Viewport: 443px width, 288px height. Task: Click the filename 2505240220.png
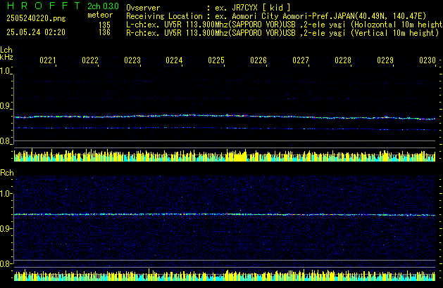[x=36, y=18]
